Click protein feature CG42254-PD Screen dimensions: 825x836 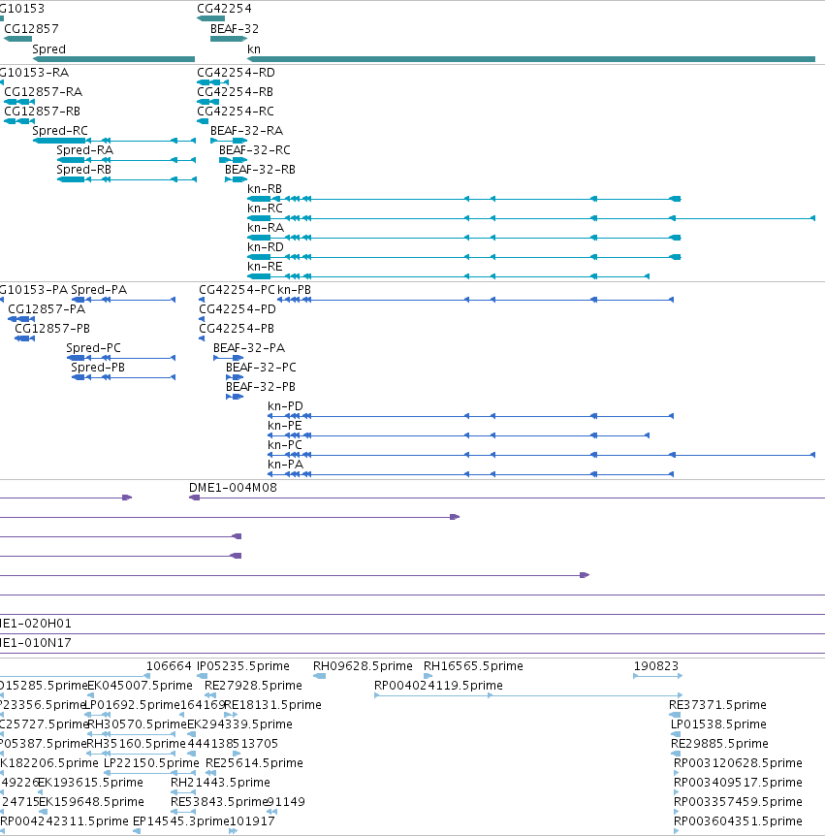(202, 319)
